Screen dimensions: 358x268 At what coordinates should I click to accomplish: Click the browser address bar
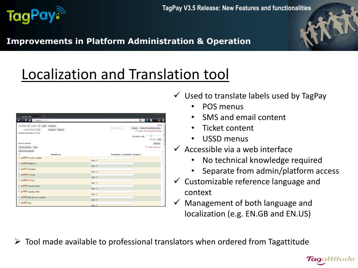[88, 120]
